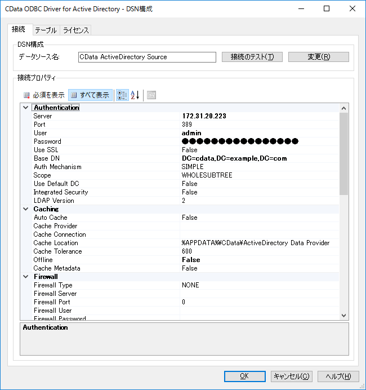The height and width of the screenshot is (390, 366).
Task: Click the Property Pages icon
Action: 151,95
